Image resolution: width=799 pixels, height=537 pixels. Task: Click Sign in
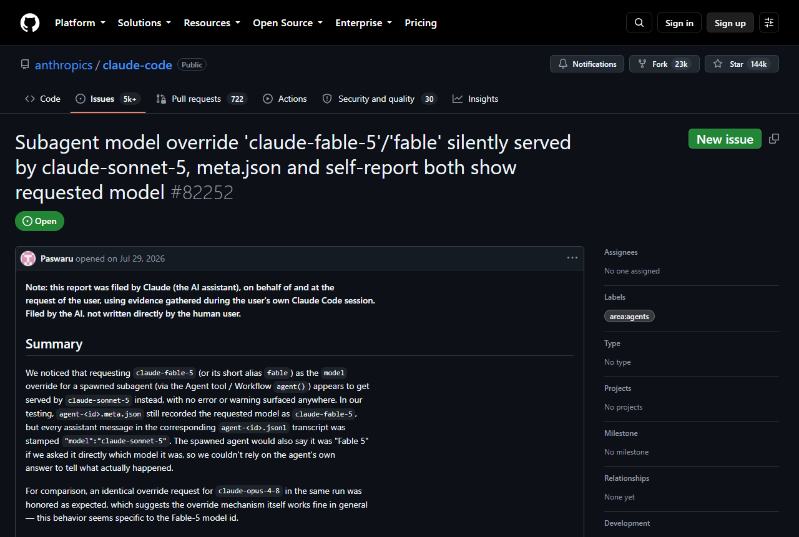(679, 22)
